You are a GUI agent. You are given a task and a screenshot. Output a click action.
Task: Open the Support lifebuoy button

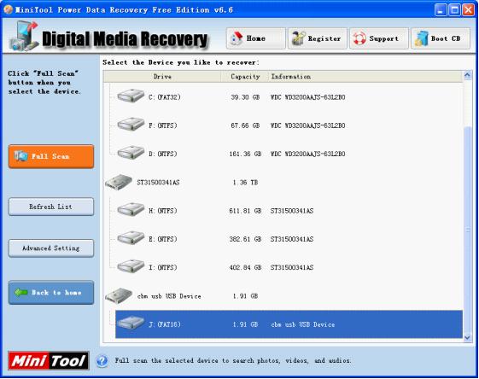379,38
